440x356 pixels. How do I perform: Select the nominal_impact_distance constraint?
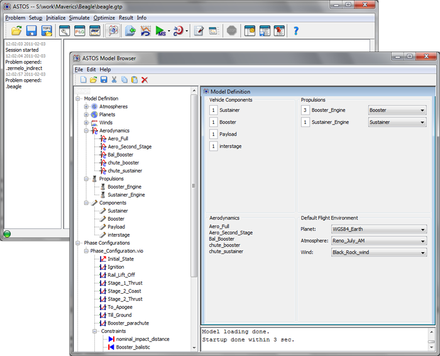(143, 339)
